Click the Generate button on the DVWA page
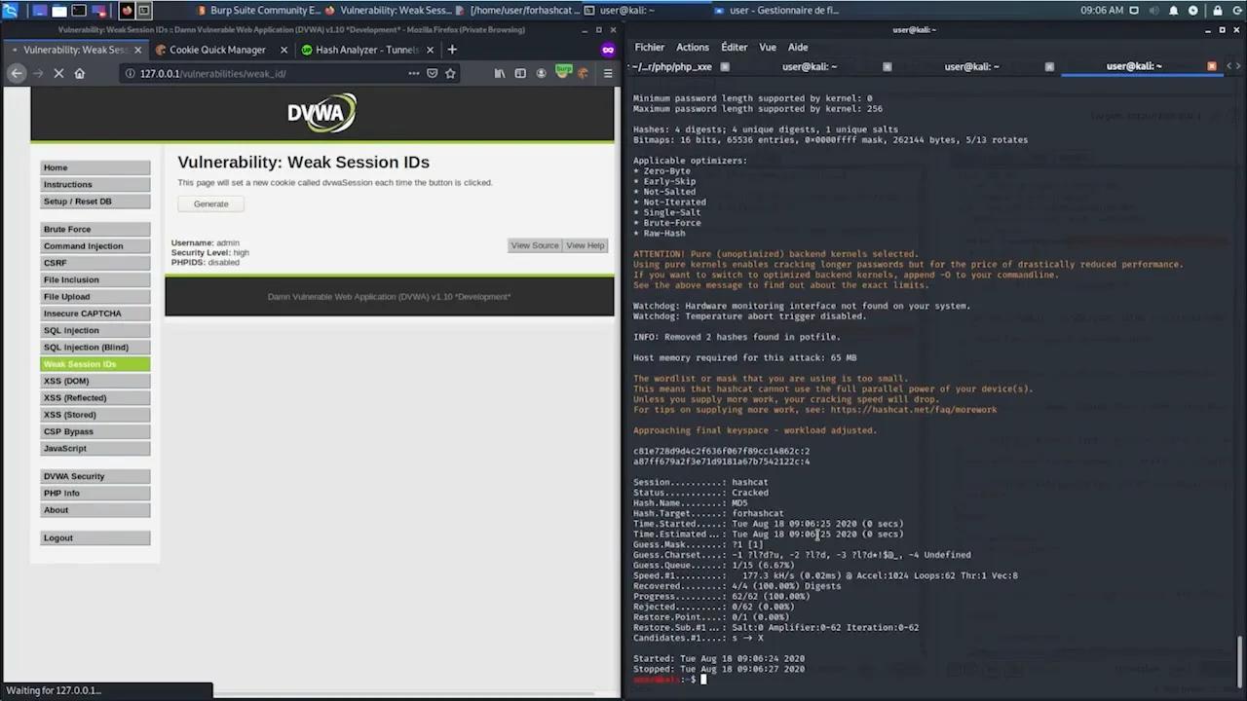 [x=210, y=203]
